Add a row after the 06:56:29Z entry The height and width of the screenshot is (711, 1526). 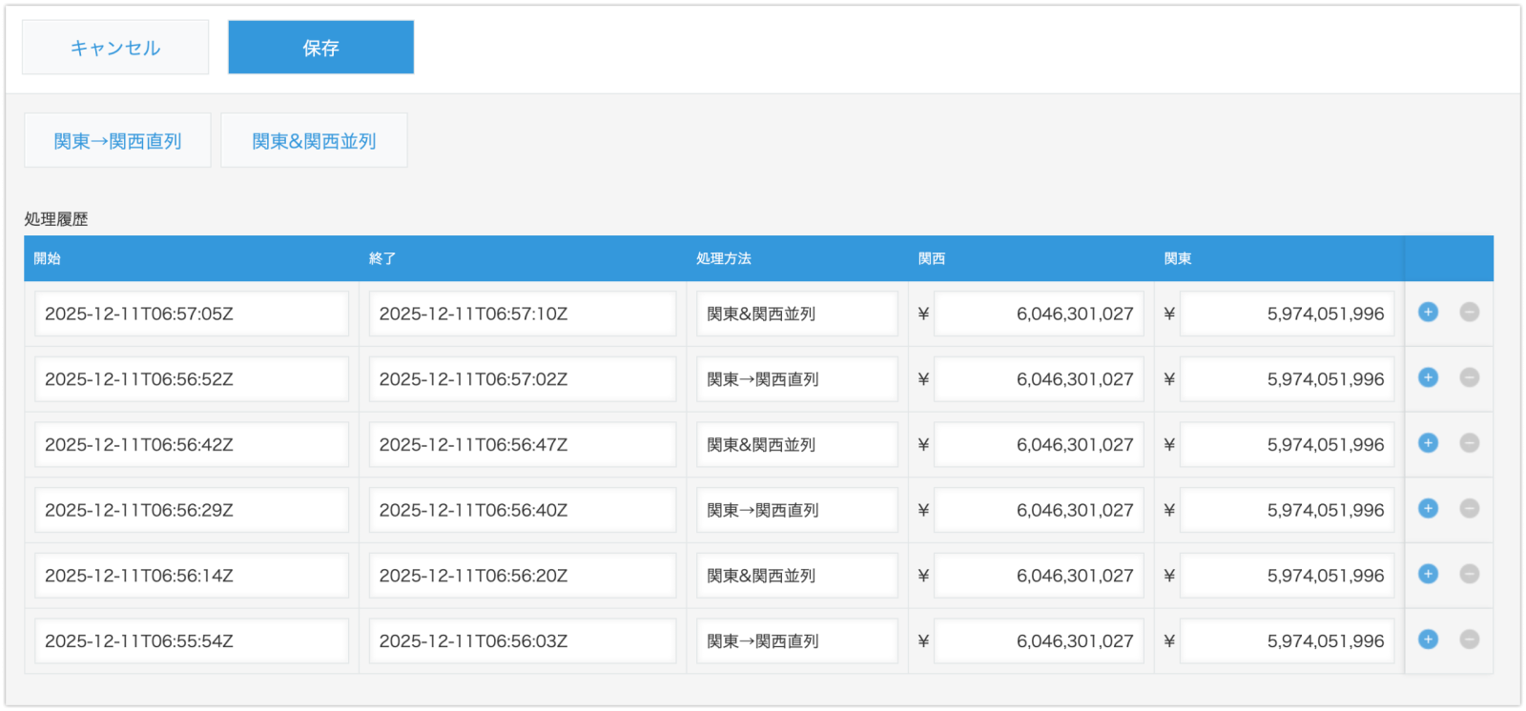[x=1428, y=509]
